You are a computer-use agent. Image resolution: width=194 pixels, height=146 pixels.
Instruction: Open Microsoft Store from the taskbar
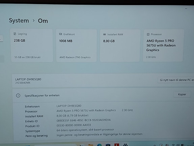pyautogui.click(x=108, y=145)
